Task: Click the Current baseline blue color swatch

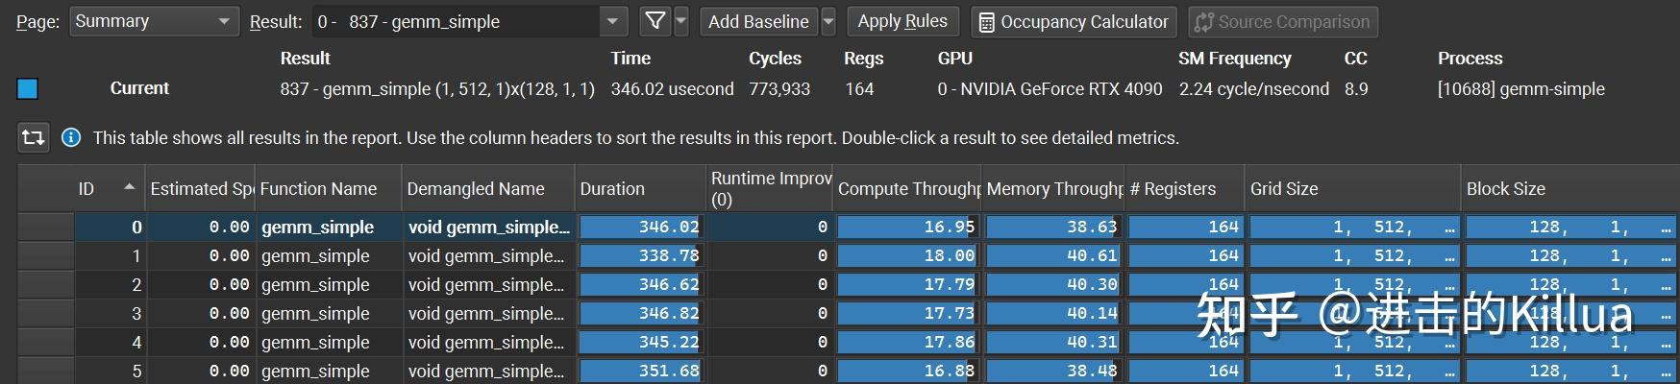Action: (x=27, y=88)
